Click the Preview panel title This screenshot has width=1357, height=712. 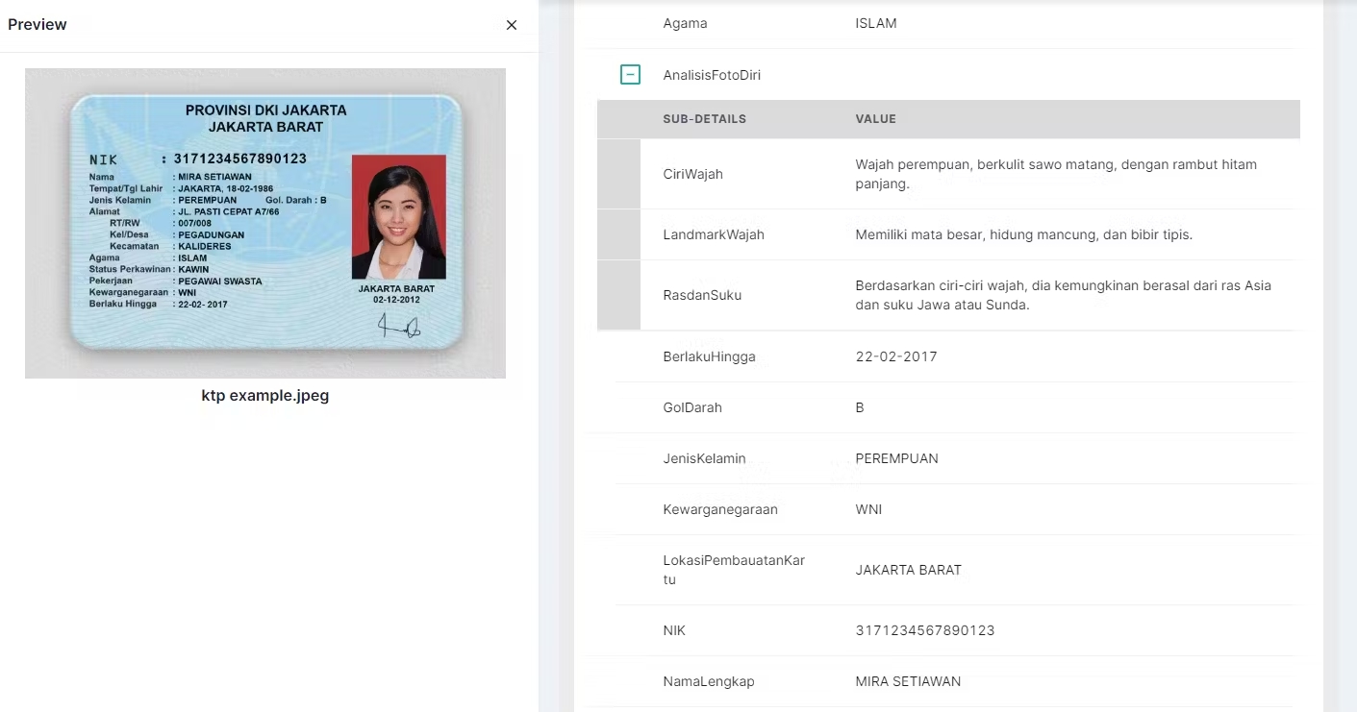(38, 25)
